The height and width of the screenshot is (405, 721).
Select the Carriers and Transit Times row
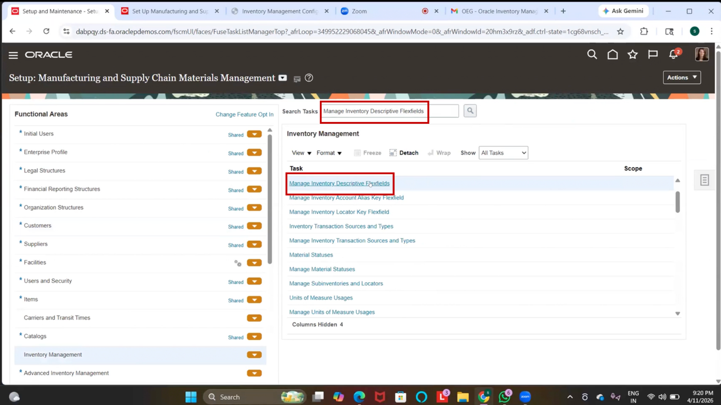[140, 318]
